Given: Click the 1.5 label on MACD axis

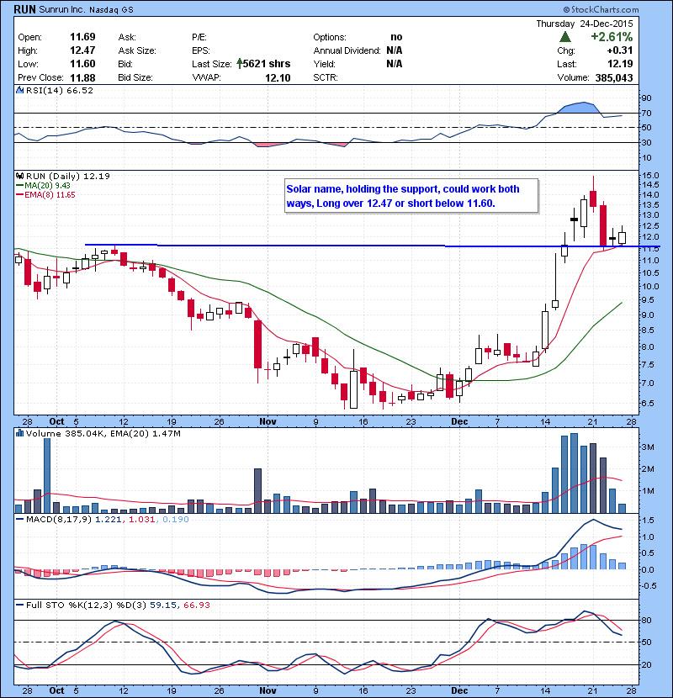Looking at the screenshot, I should 648,520.
